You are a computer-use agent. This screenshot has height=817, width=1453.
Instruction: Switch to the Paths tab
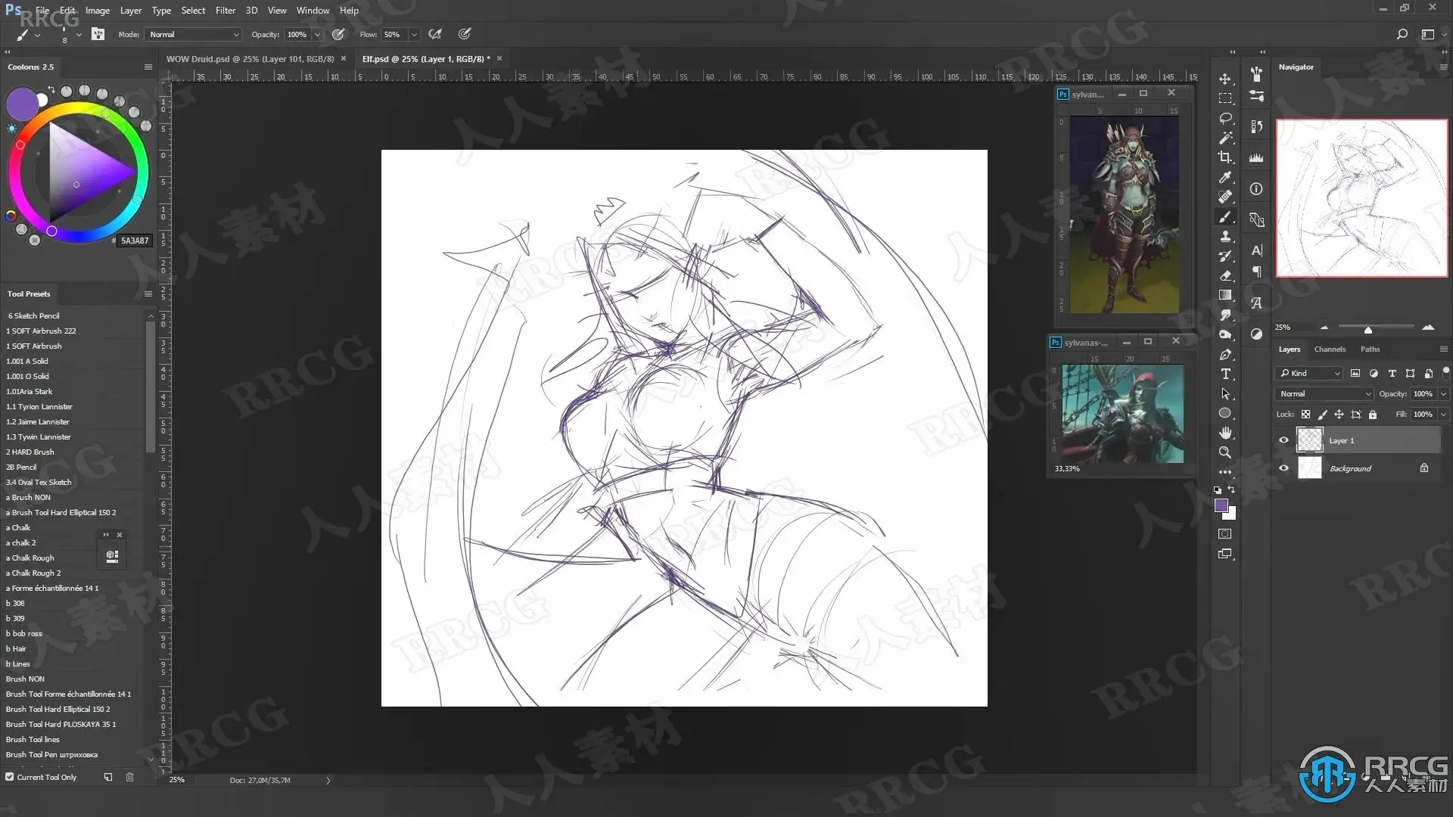click(1370, 349)
